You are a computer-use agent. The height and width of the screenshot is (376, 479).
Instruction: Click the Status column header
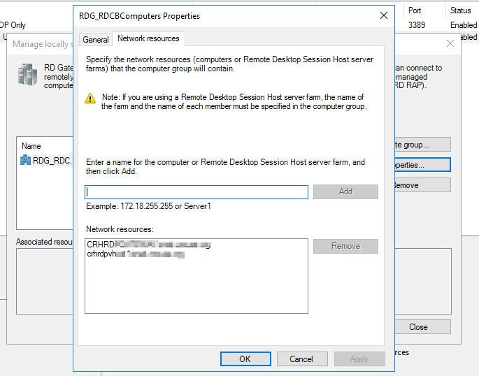pyautogui.click(x=460, y=10)
